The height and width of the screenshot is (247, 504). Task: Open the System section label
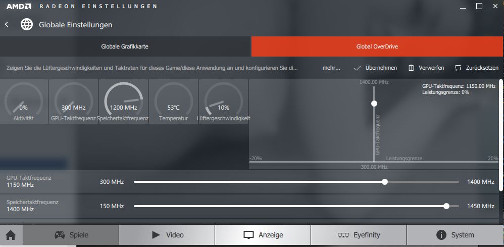[x=463, y=235]
